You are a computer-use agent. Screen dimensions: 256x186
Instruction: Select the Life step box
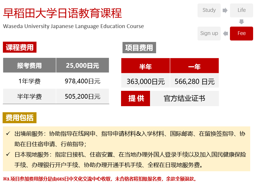(241, 10)
